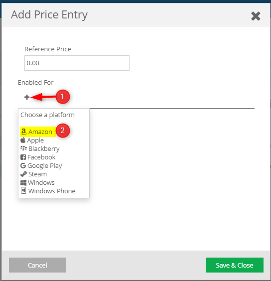
Task: Click the Amazon logo icon
Action: pos(23,132)
